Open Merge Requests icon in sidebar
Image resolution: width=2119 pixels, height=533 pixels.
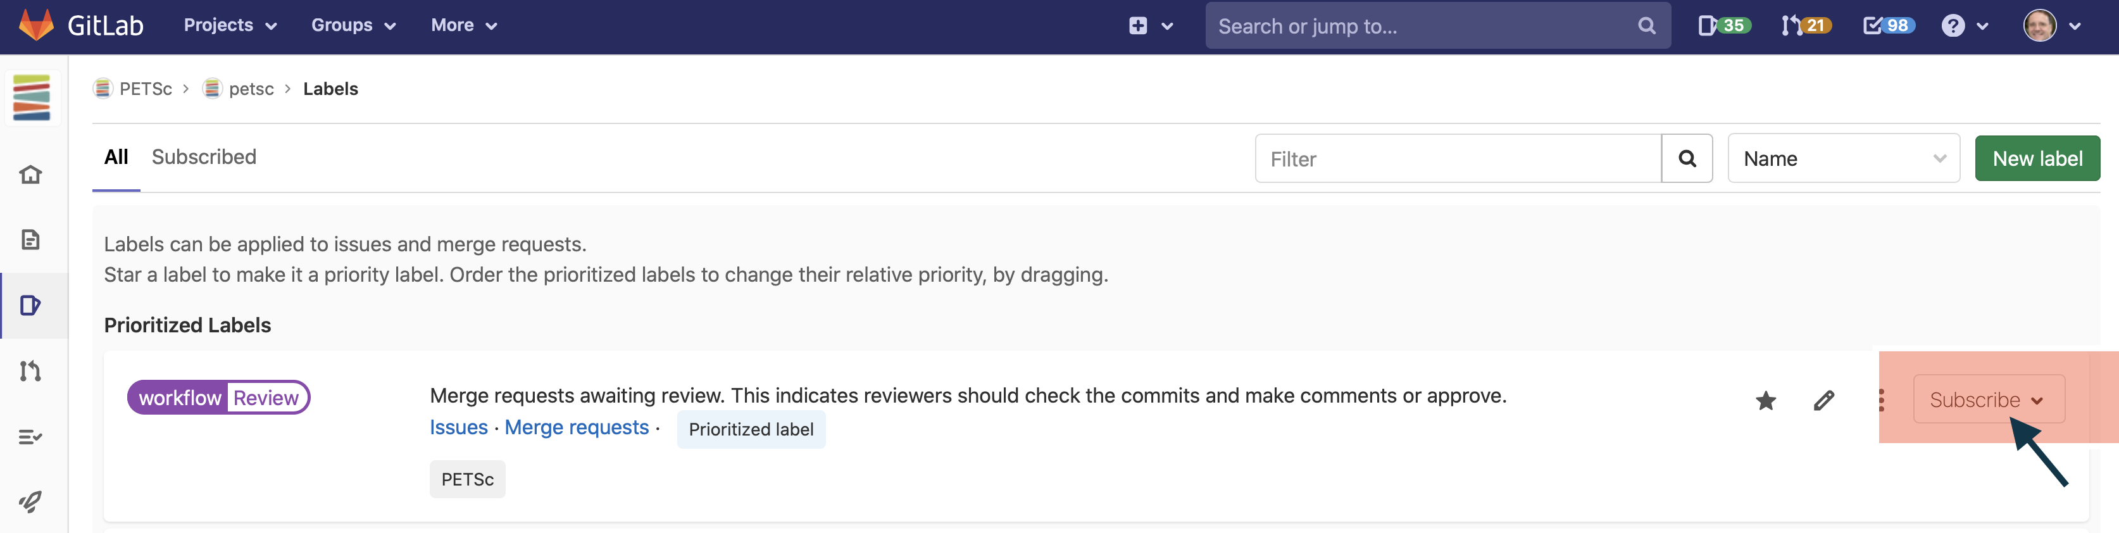pos(30,371)
